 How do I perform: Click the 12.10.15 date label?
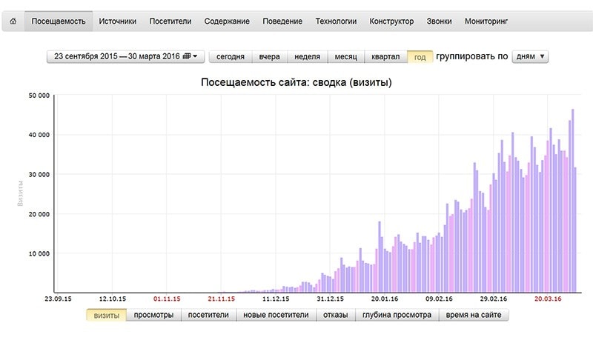(x=113, y=299)
